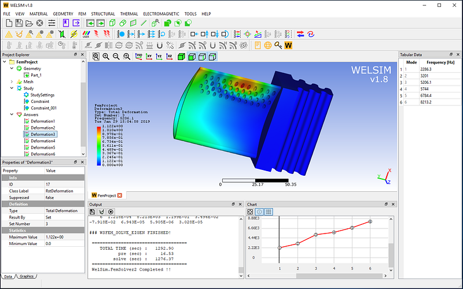The height and width of the screenshot is (289, 463).
Task: Add a box geometry with the cube icon
Action: 112,23
